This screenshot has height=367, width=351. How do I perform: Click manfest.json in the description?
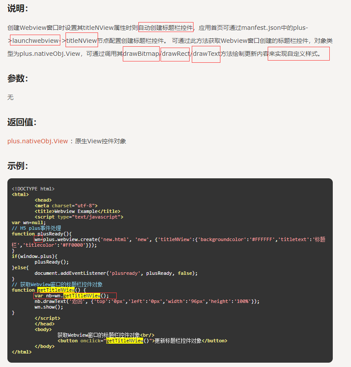261,28
